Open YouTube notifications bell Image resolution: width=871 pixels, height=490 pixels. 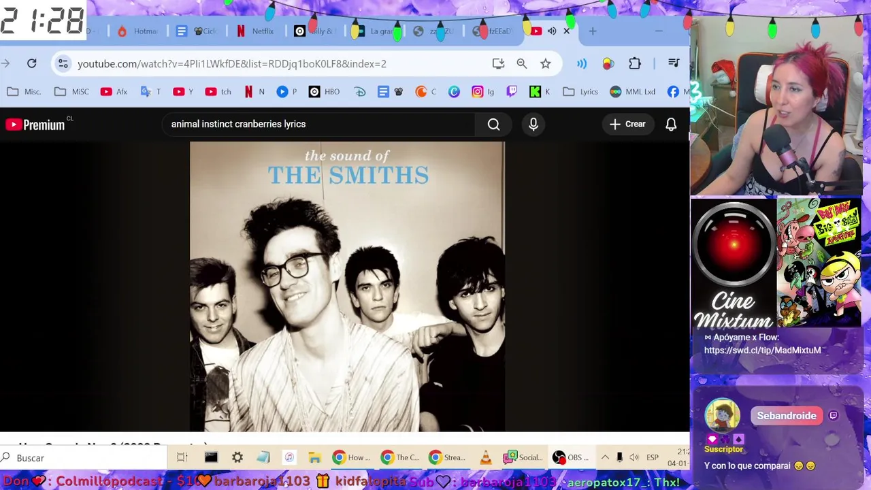[x=671, y=124]
